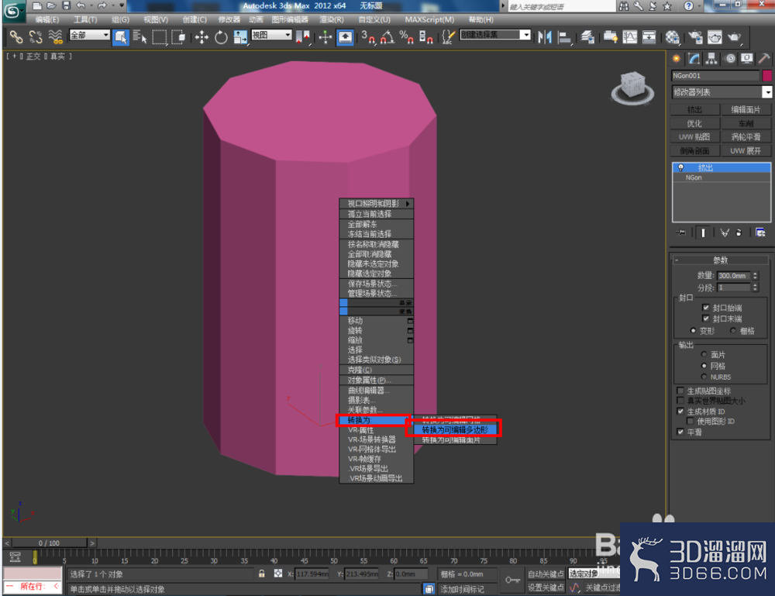775x596 pixels.
Task: Click the Bind to Space Warp icon
Action: pyautogui.click(x=55, y=37)
